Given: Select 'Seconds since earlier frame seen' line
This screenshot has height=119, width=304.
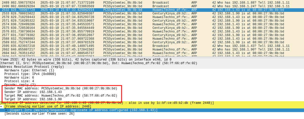Looking at the screenshot, I should click(39, 114).
